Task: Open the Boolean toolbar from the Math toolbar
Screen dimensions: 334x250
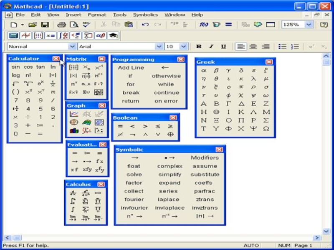Action: pos(76,36)
